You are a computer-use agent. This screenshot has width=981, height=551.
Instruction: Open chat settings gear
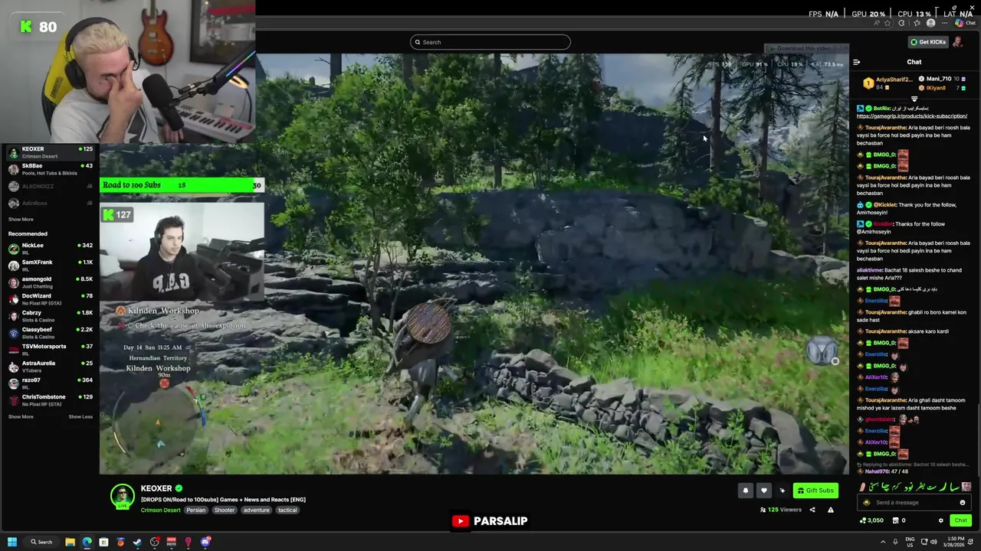941,520
